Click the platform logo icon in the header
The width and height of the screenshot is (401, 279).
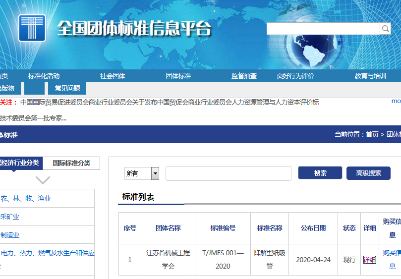pyautogui.click(x=32, y=28)
